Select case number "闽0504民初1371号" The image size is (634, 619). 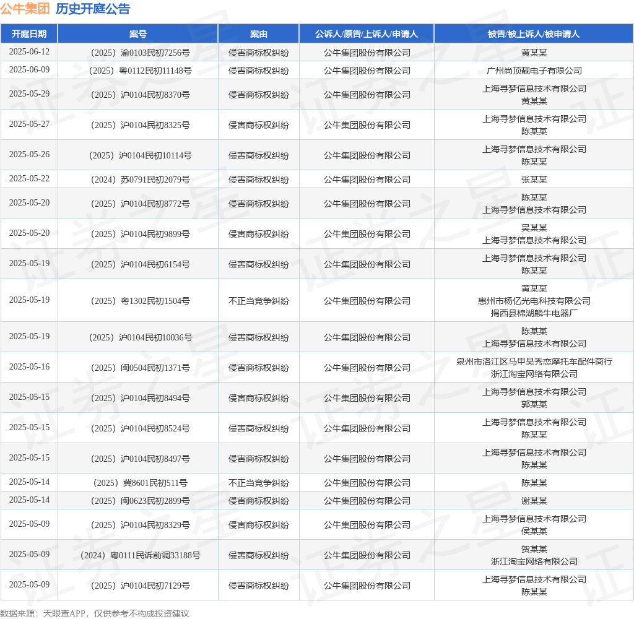[155, 368]
